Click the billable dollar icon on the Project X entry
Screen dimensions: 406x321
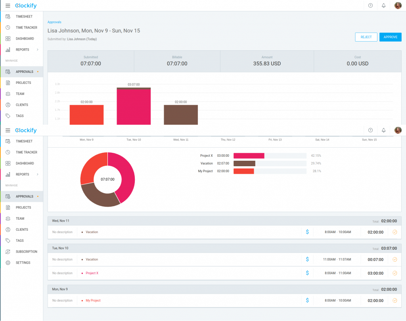(x=307, y=273)
